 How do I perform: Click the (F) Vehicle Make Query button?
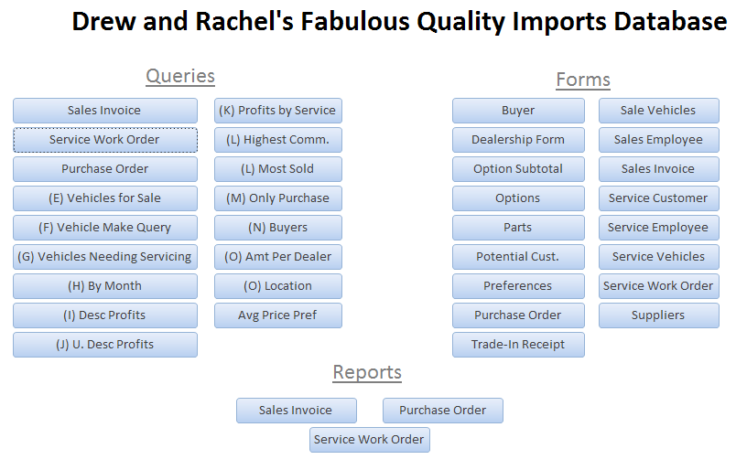point(104,228)
